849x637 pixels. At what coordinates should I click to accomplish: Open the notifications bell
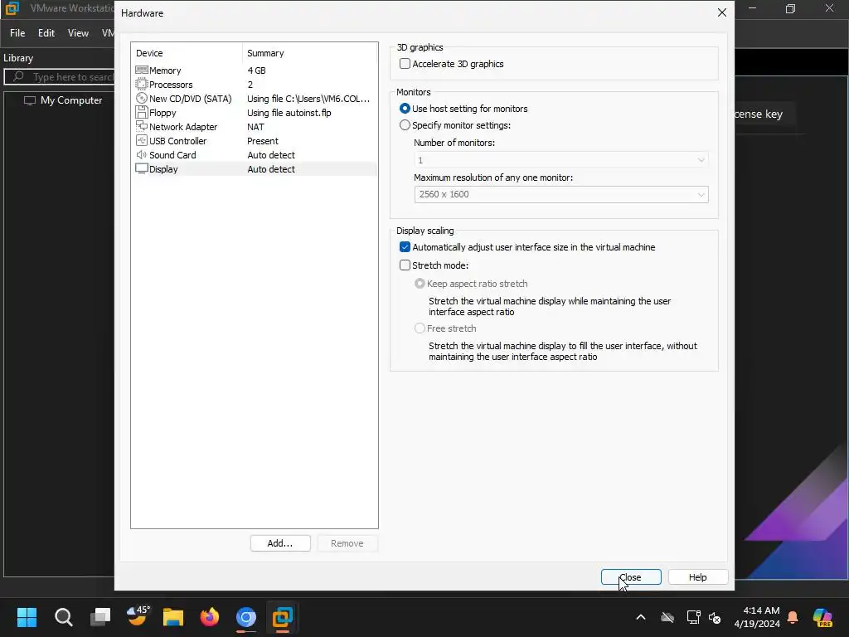(x=793, y=617)
